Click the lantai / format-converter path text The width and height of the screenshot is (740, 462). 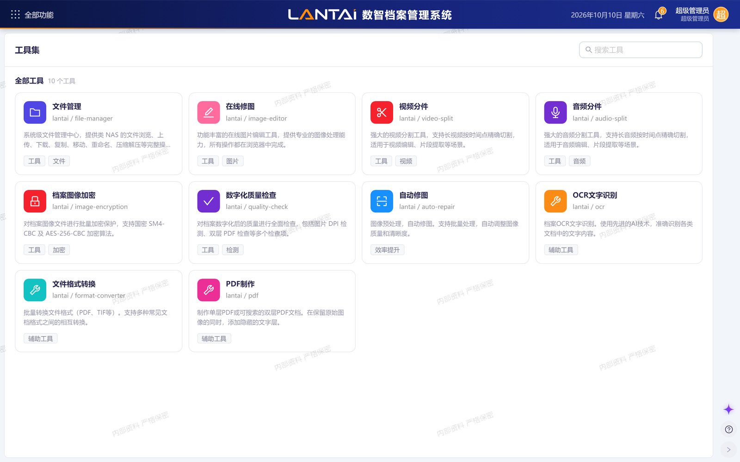[x=89, y=296]
